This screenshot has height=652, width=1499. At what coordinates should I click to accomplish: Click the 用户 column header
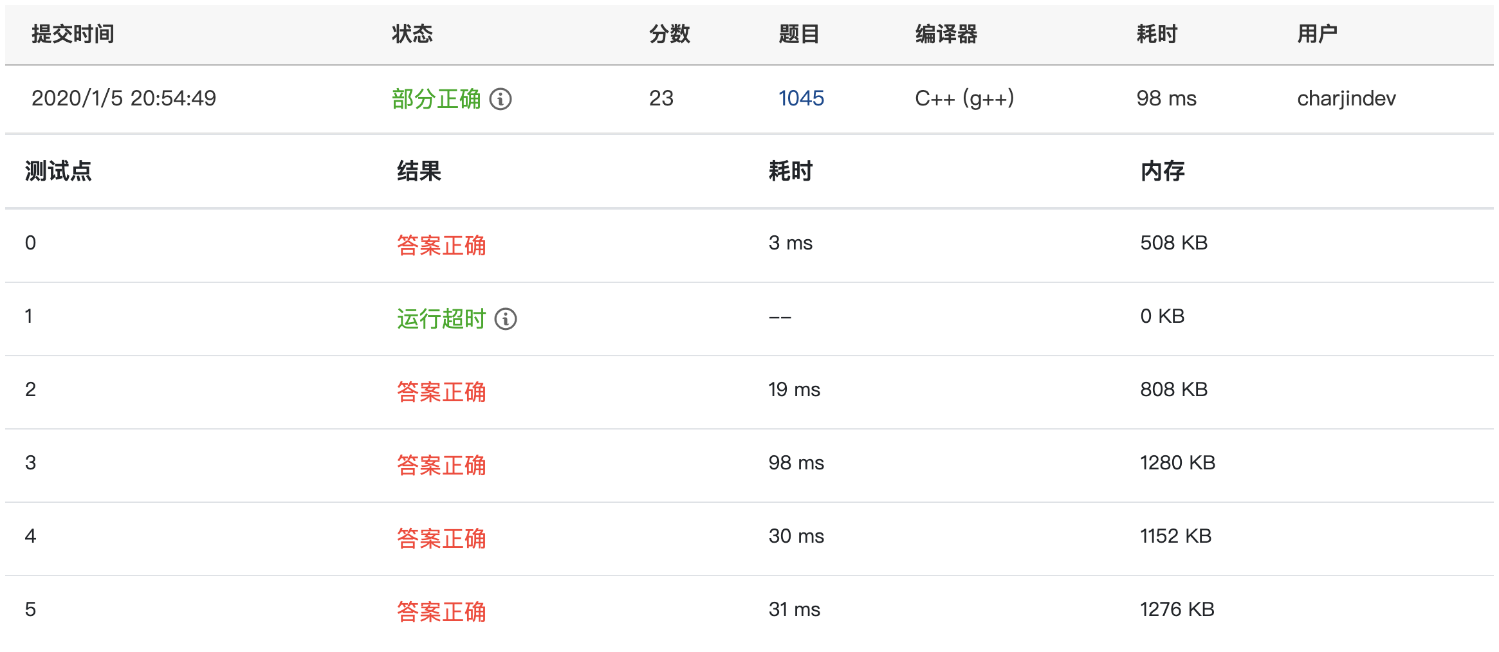[1318, 34]
